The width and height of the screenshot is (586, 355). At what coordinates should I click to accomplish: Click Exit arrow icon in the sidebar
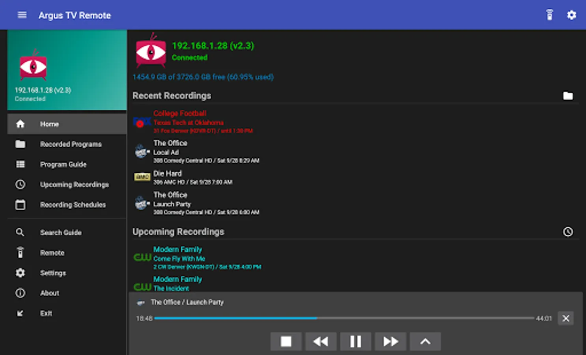[20, 313]
